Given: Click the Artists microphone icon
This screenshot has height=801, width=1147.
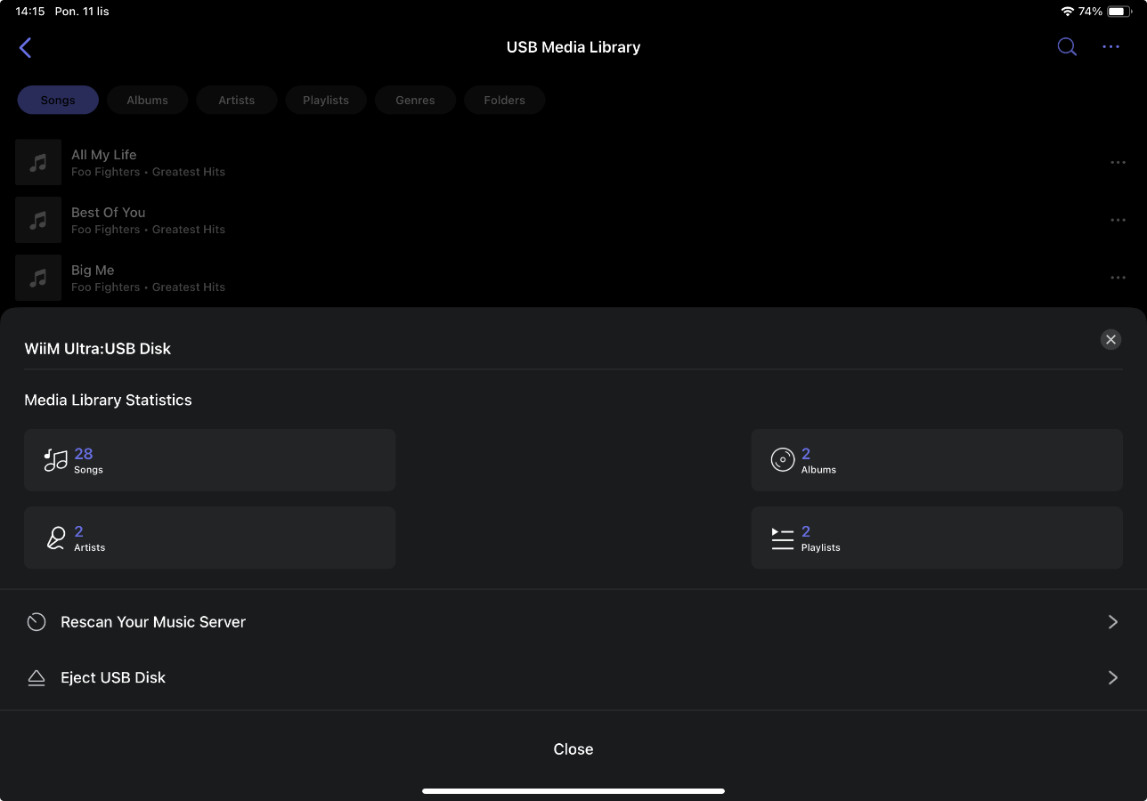Looking at the screenshot, I should coord(56,538).
